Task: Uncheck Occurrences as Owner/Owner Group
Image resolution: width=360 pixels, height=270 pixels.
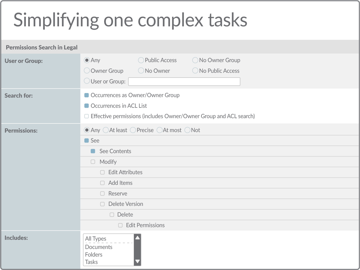Action: (x=87, y=95)
